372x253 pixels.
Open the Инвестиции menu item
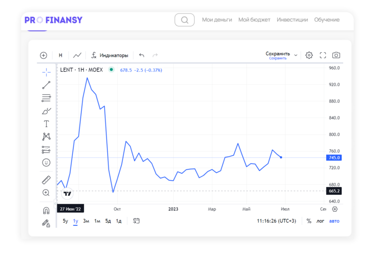[x=292, y=20]
